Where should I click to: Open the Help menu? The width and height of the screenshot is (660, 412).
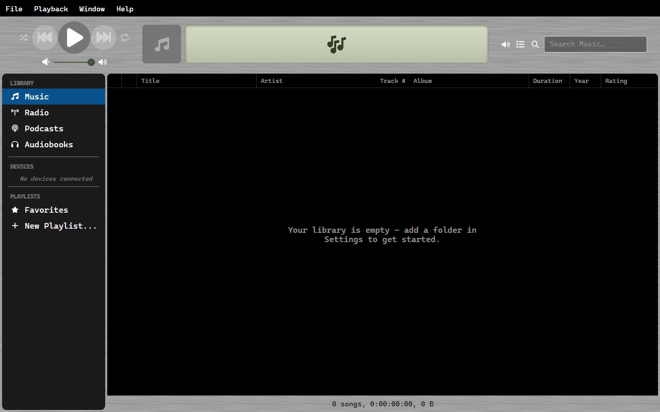click(125, 9)
